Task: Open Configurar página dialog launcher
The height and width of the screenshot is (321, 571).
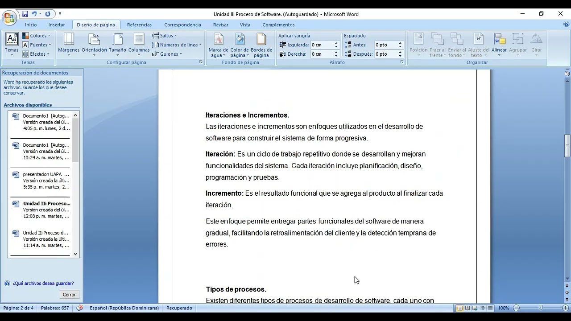Action: 201,62
